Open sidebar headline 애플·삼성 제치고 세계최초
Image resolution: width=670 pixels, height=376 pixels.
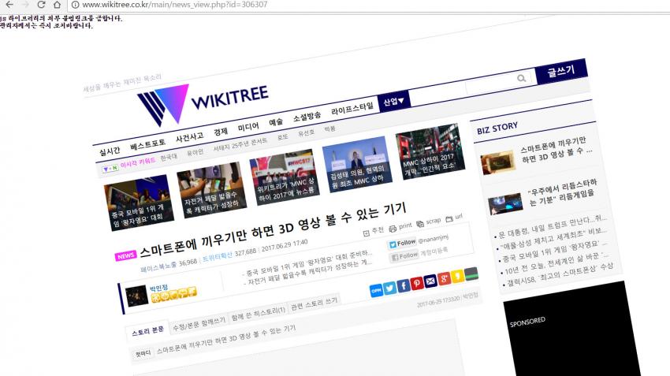click(553, 239)
